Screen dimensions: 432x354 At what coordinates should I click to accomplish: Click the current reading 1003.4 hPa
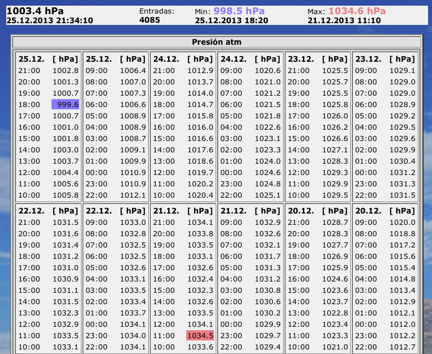coord(35,11)
